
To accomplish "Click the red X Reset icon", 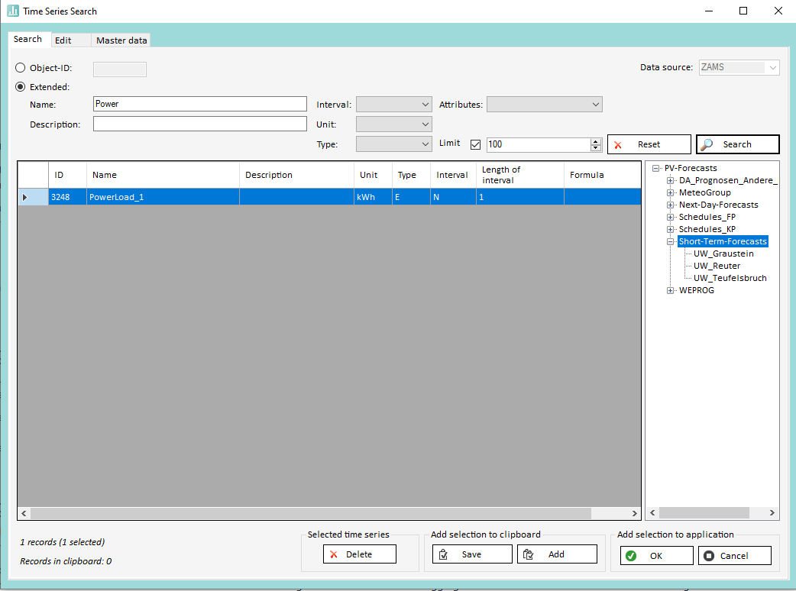I will click(x=619, y=144).
